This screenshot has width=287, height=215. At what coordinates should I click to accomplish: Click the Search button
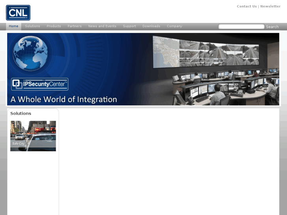[x=272, y=27]
